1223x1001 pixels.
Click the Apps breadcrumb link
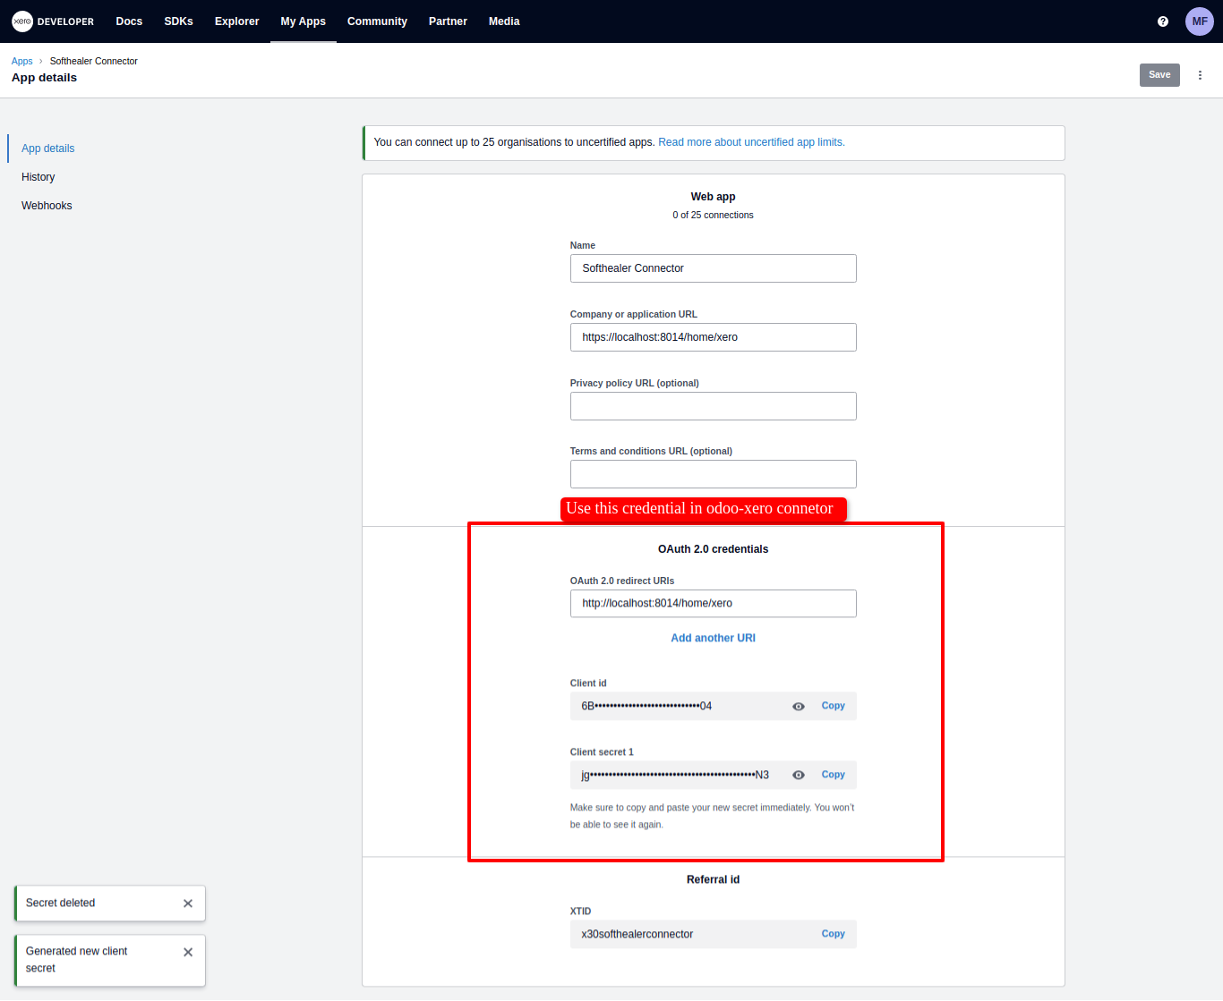click(22, 62)
